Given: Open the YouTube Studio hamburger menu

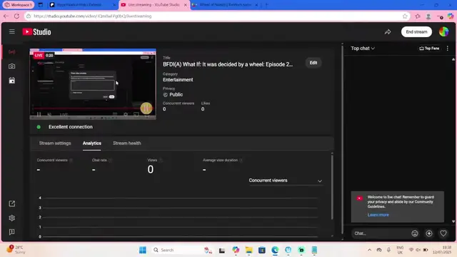Looking at the screenshot, I should (12, 31).
